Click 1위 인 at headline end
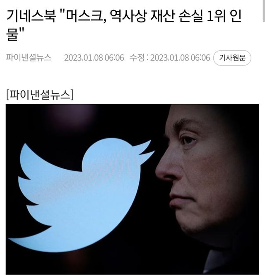The image size is (265, 275). (224, 16)
